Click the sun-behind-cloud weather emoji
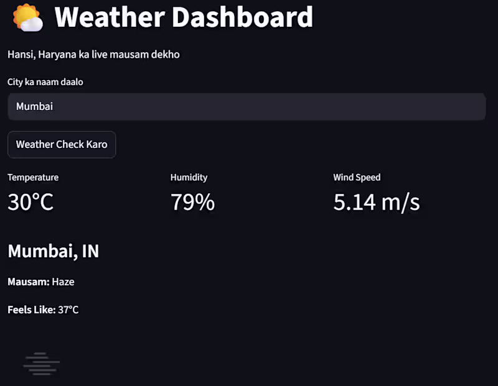The width and height of the screenshot is (498, 386). point(27,18)
